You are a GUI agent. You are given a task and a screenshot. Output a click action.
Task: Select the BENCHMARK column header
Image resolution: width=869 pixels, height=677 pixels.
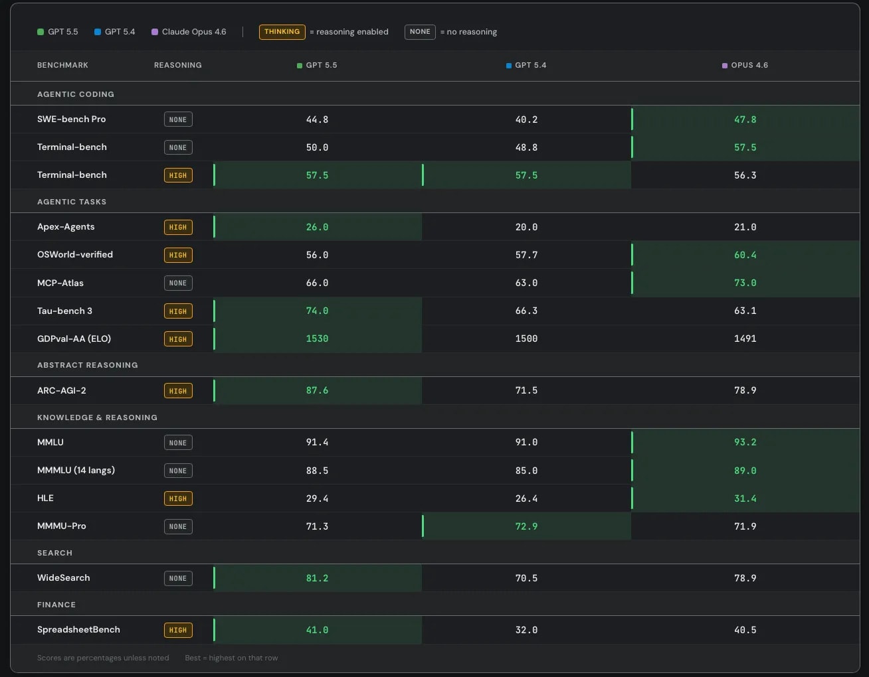coord(62,65)
